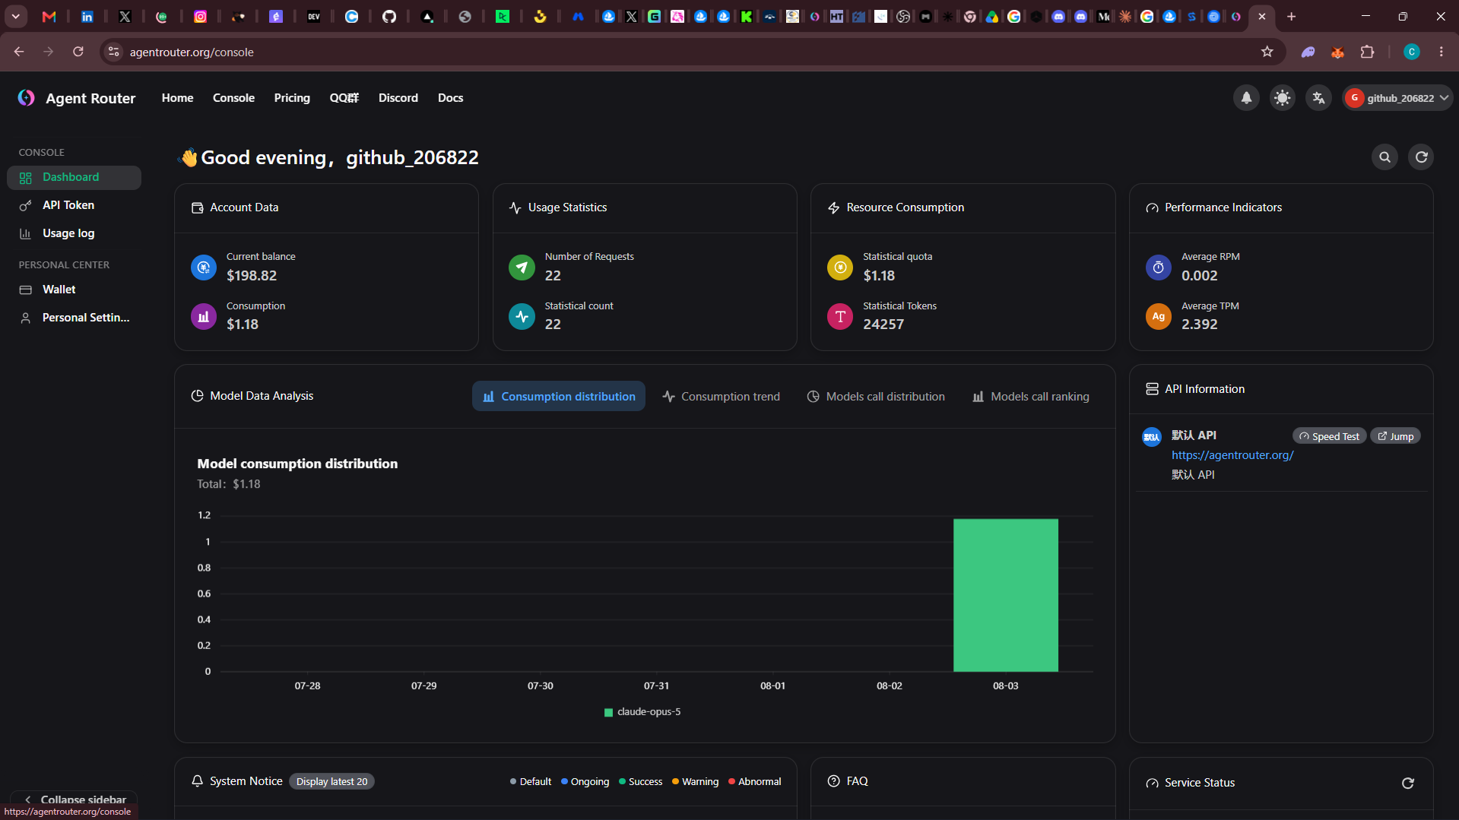
Task: Click the green 08-03 consumption bar
Action: point(1005,595)
